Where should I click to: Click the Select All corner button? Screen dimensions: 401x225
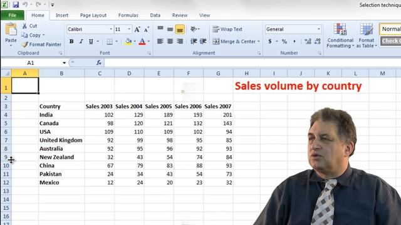click(x=6, y=73)
